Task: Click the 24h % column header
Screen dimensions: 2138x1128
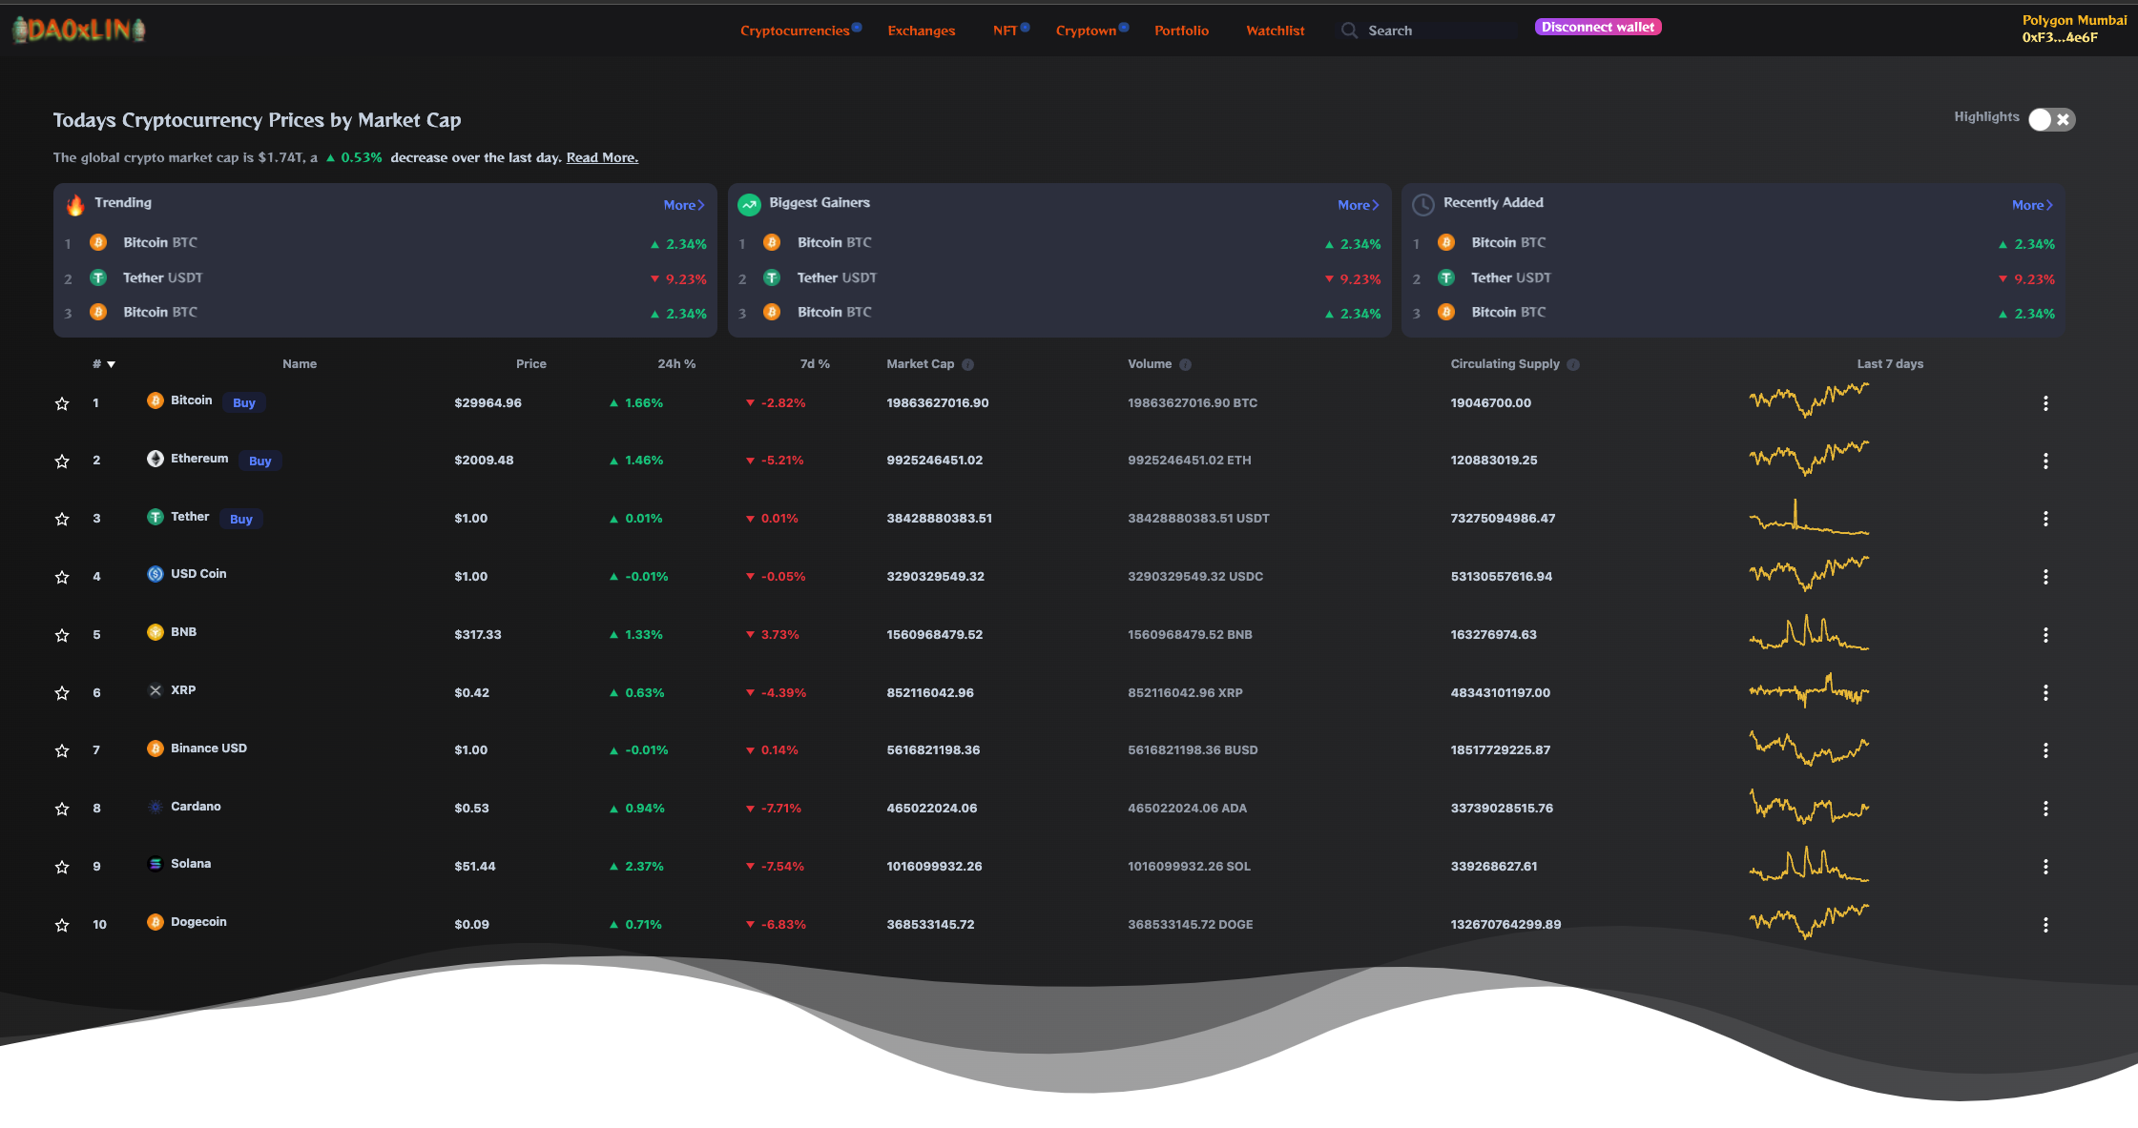Action: pyautogui.click(x=676, y=364)
